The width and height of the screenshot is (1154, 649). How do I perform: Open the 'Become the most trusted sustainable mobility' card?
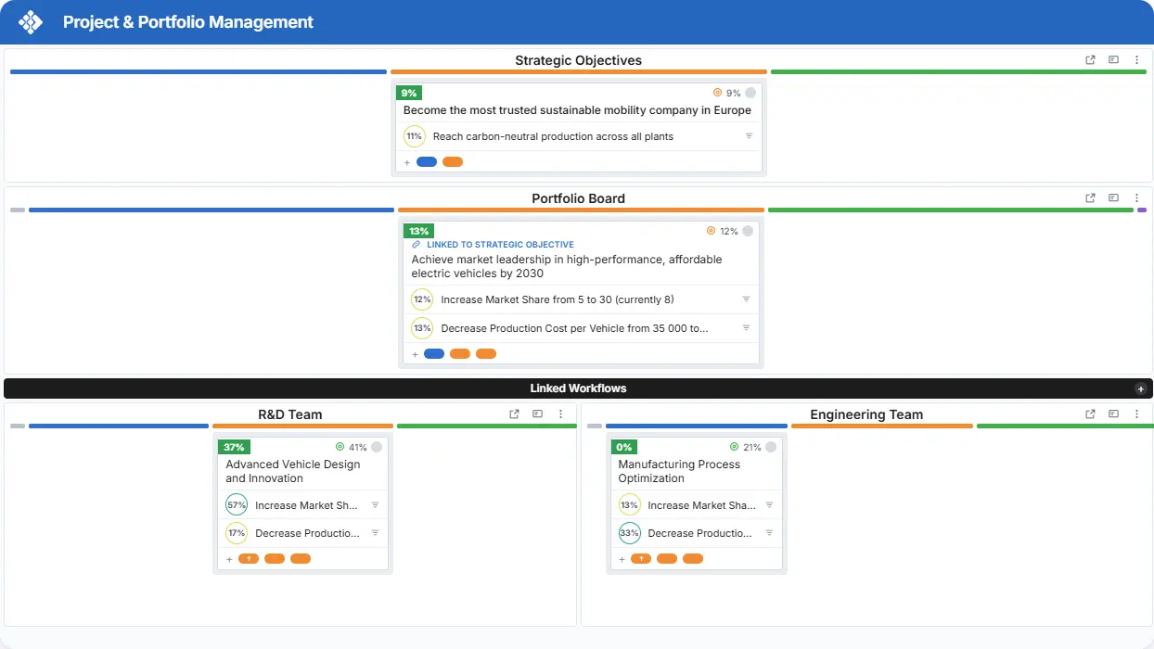(x=577, y=110)
